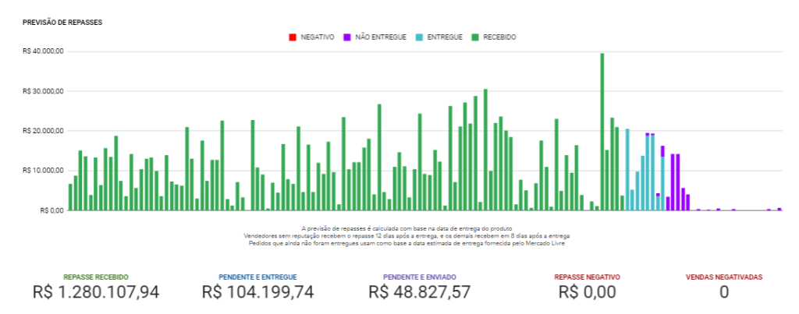The width and height of the screenshot is (799, 314).
Task: Select the R$ 1.280.107,94 value
Action: click(x=95, y=292)
